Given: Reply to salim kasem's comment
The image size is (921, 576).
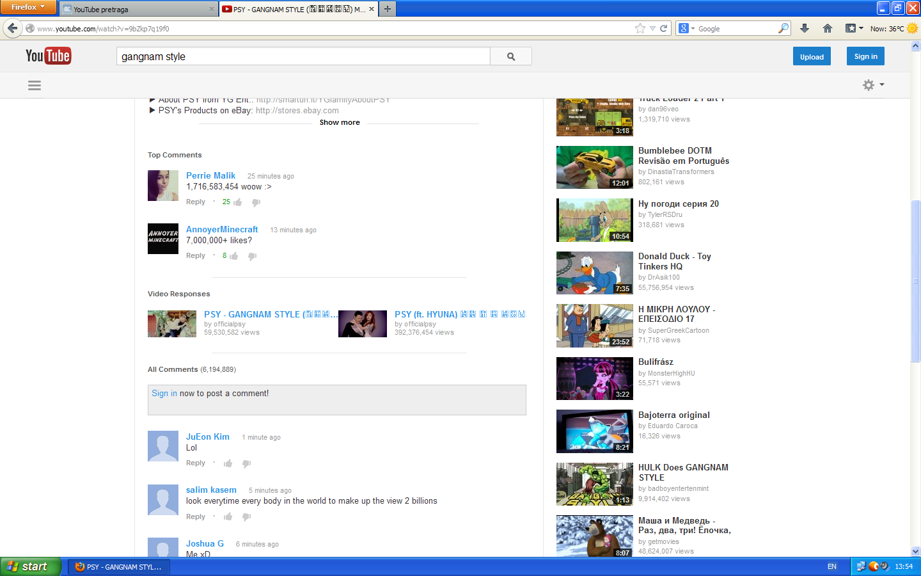Looking at the screenshot, I should (x=196, y=516).
